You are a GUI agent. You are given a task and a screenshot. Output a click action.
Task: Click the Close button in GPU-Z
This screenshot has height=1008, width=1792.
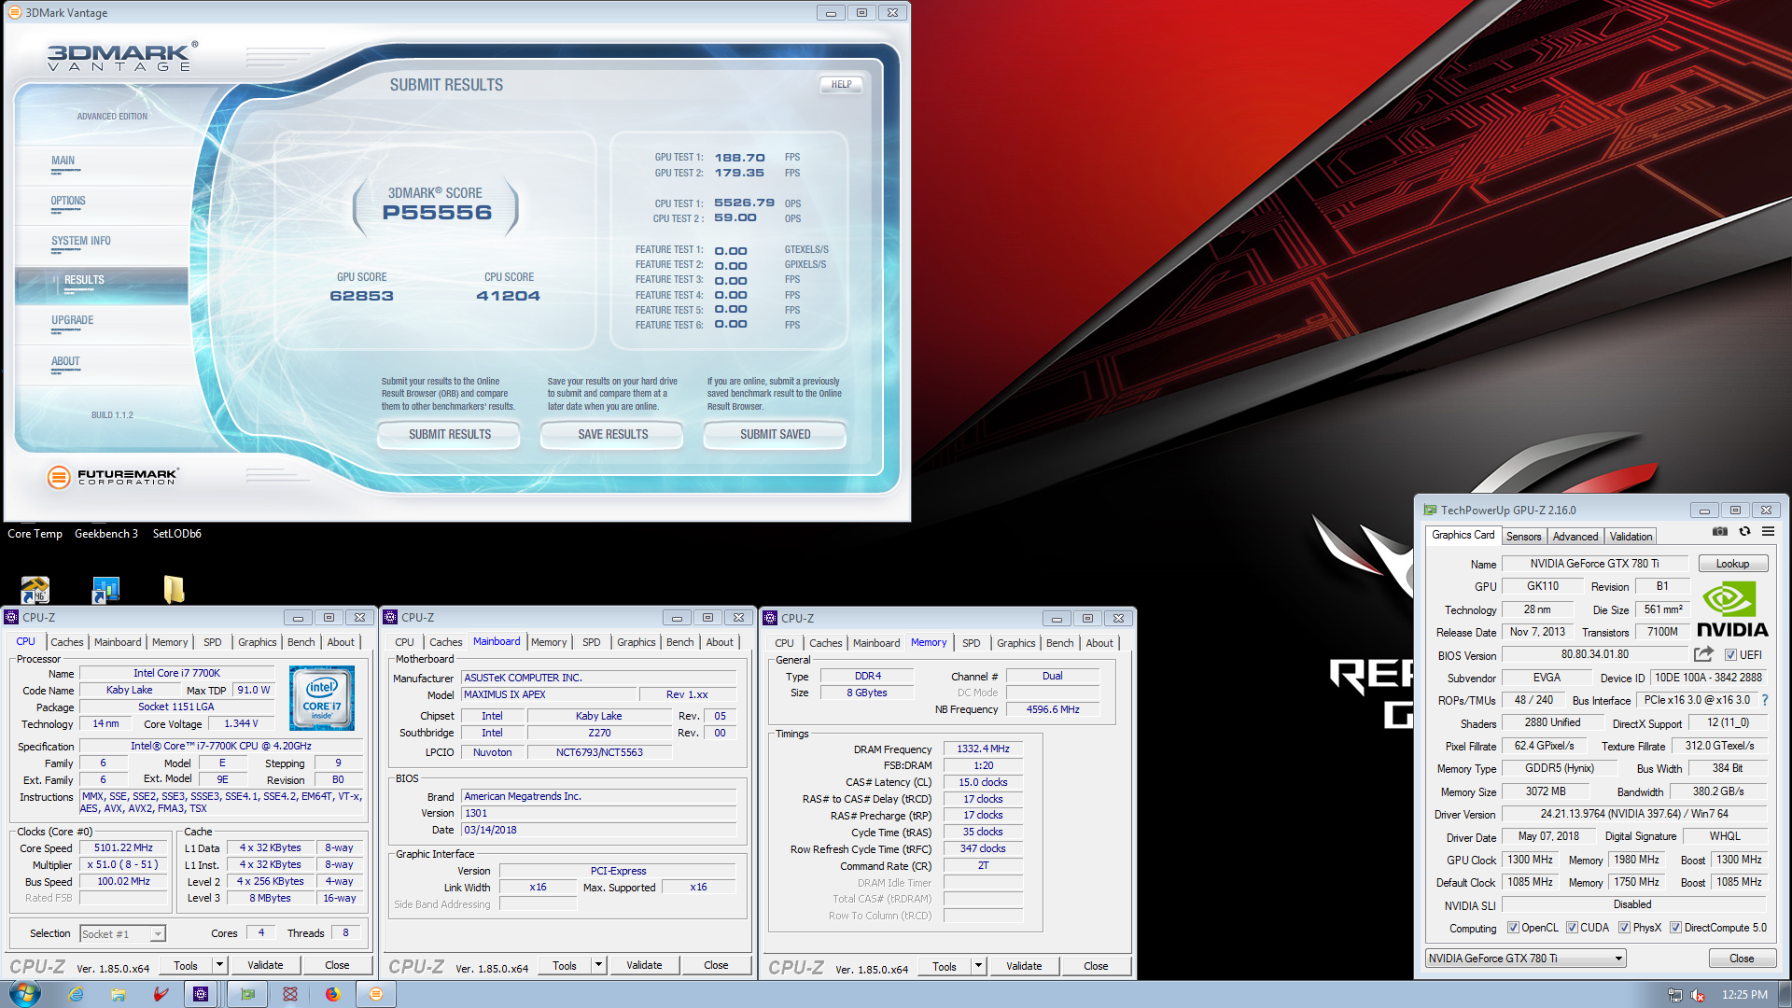(1742, 959)
